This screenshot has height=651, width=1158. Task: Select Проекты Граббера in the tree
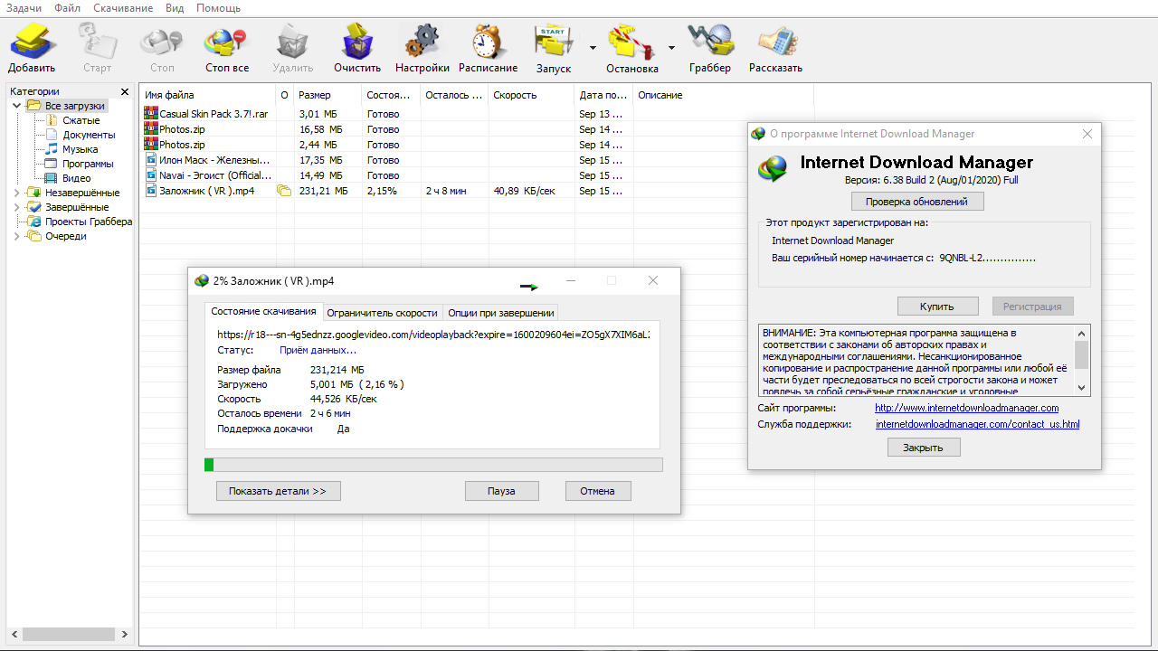click(x=89, y=222)
